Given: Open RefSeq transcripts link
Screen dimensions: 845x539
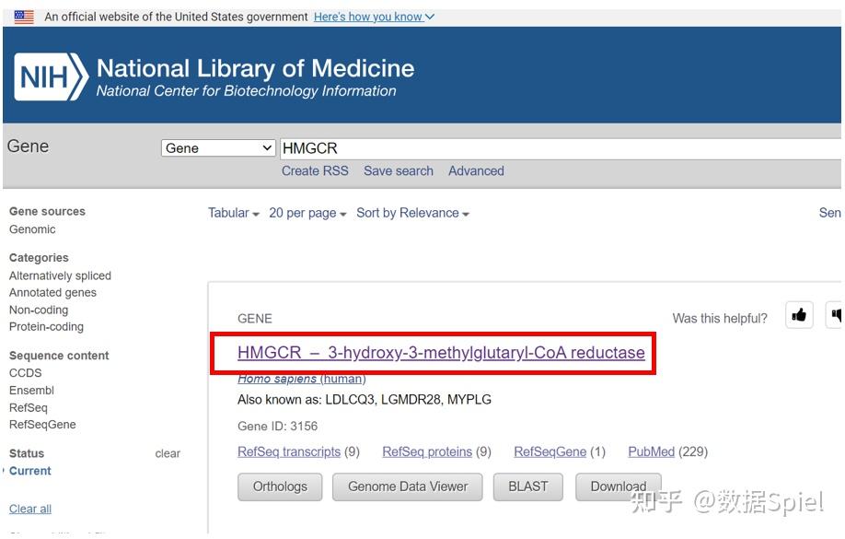Looking at the screenshot, I should pyautogui.click(x=289, y=451).
